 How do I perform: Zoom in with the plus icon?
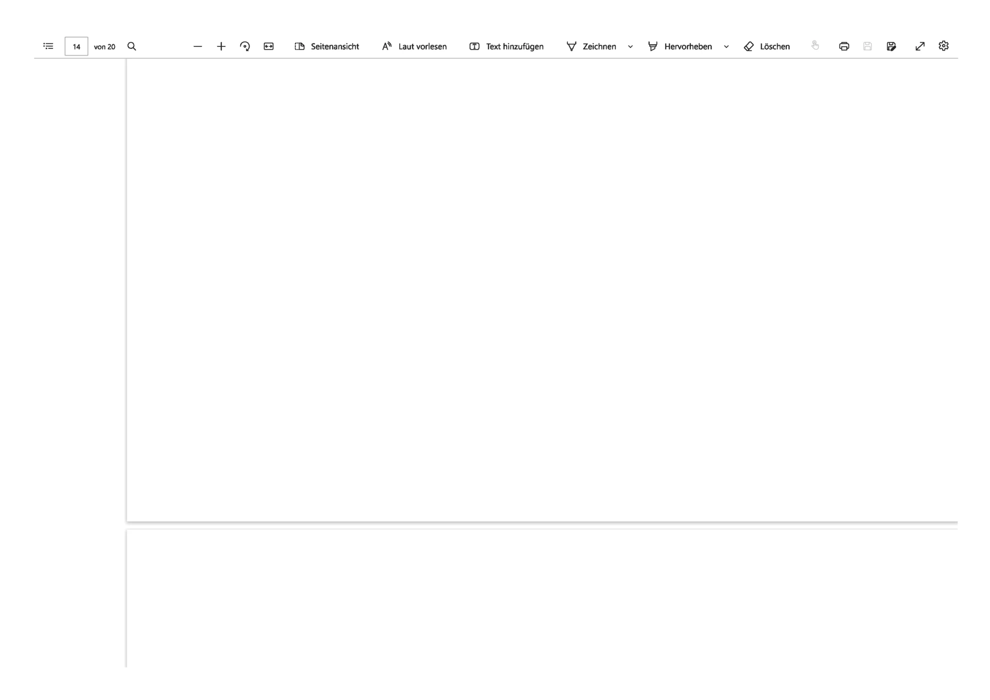pos(221,46)
